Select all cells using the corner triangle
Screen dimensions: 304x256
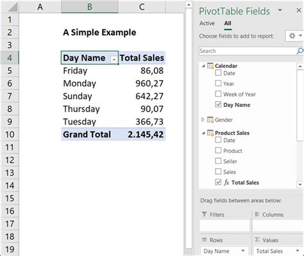[13, 7]
